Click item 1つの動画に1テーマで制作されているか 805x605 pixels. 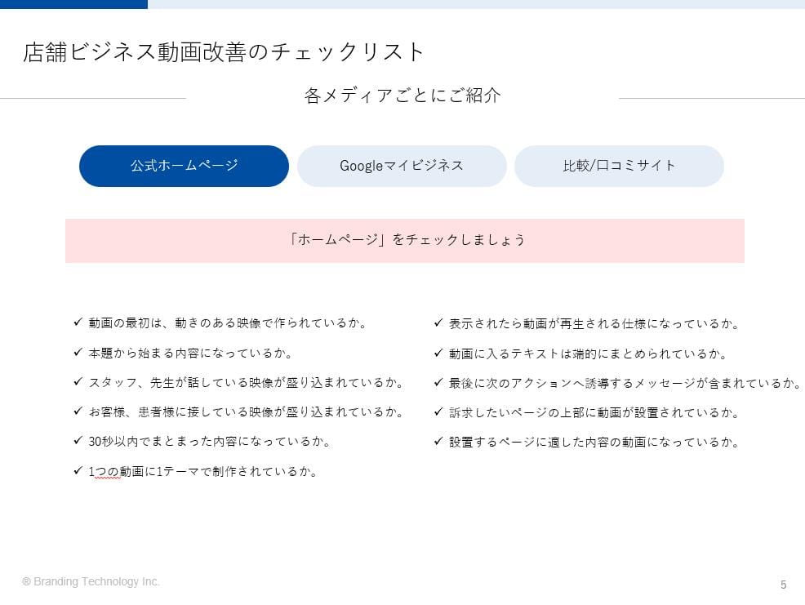click(202, 471)
